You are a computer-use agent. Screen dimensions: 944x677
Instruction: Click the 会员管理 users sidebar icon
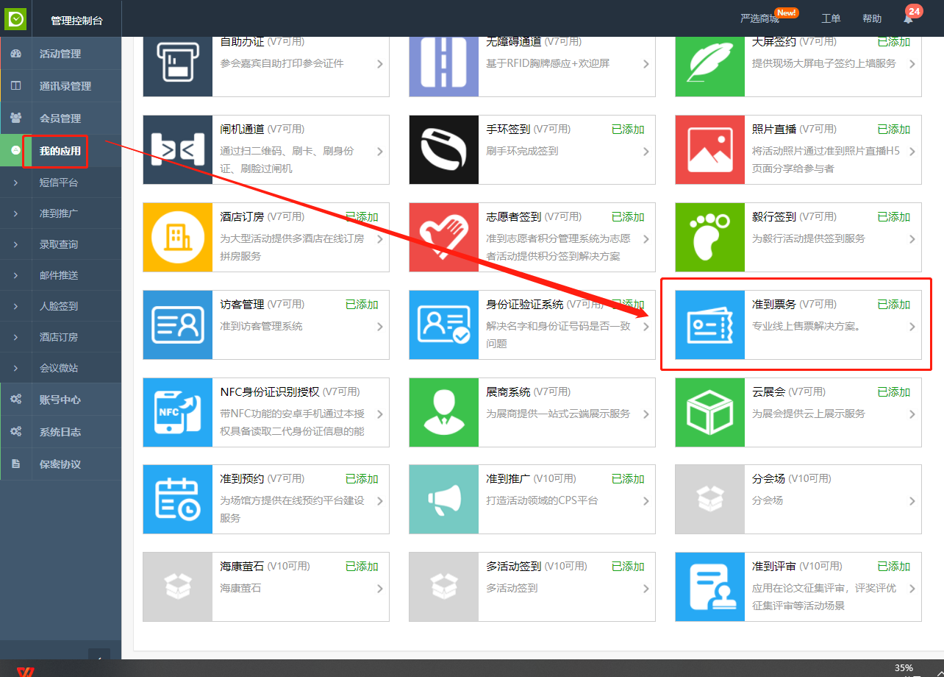point(15,118)
